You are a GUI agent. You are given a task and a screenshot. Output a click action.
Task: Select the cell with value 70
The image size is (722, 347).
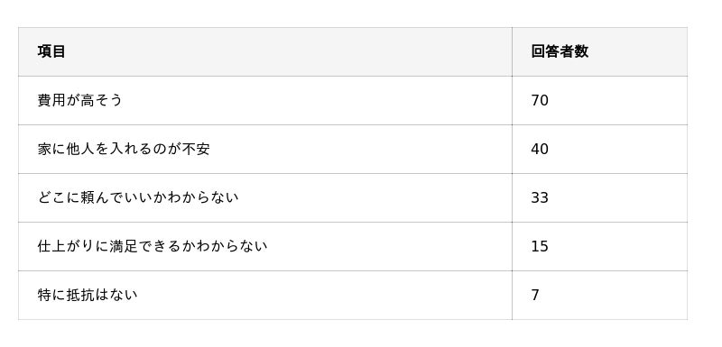pos(599,101)
